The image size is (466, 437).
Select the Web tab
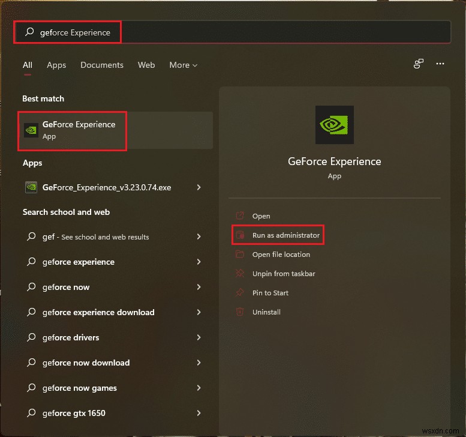pos(146,65)
